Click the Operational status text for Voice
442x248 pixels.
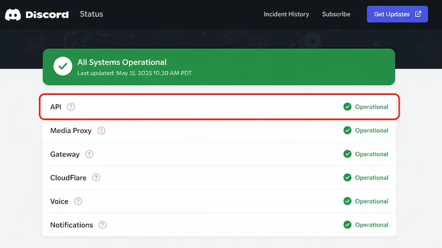click(372, 201)
